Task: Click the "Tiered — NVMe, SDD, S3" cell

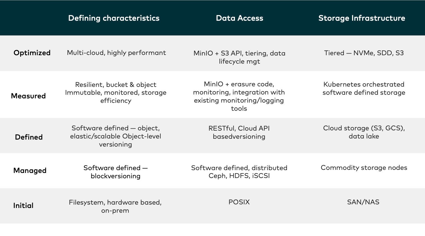Action: point(364,53)
